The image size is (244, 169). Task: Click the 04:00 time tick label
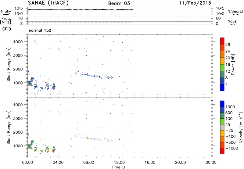[58, 163]
